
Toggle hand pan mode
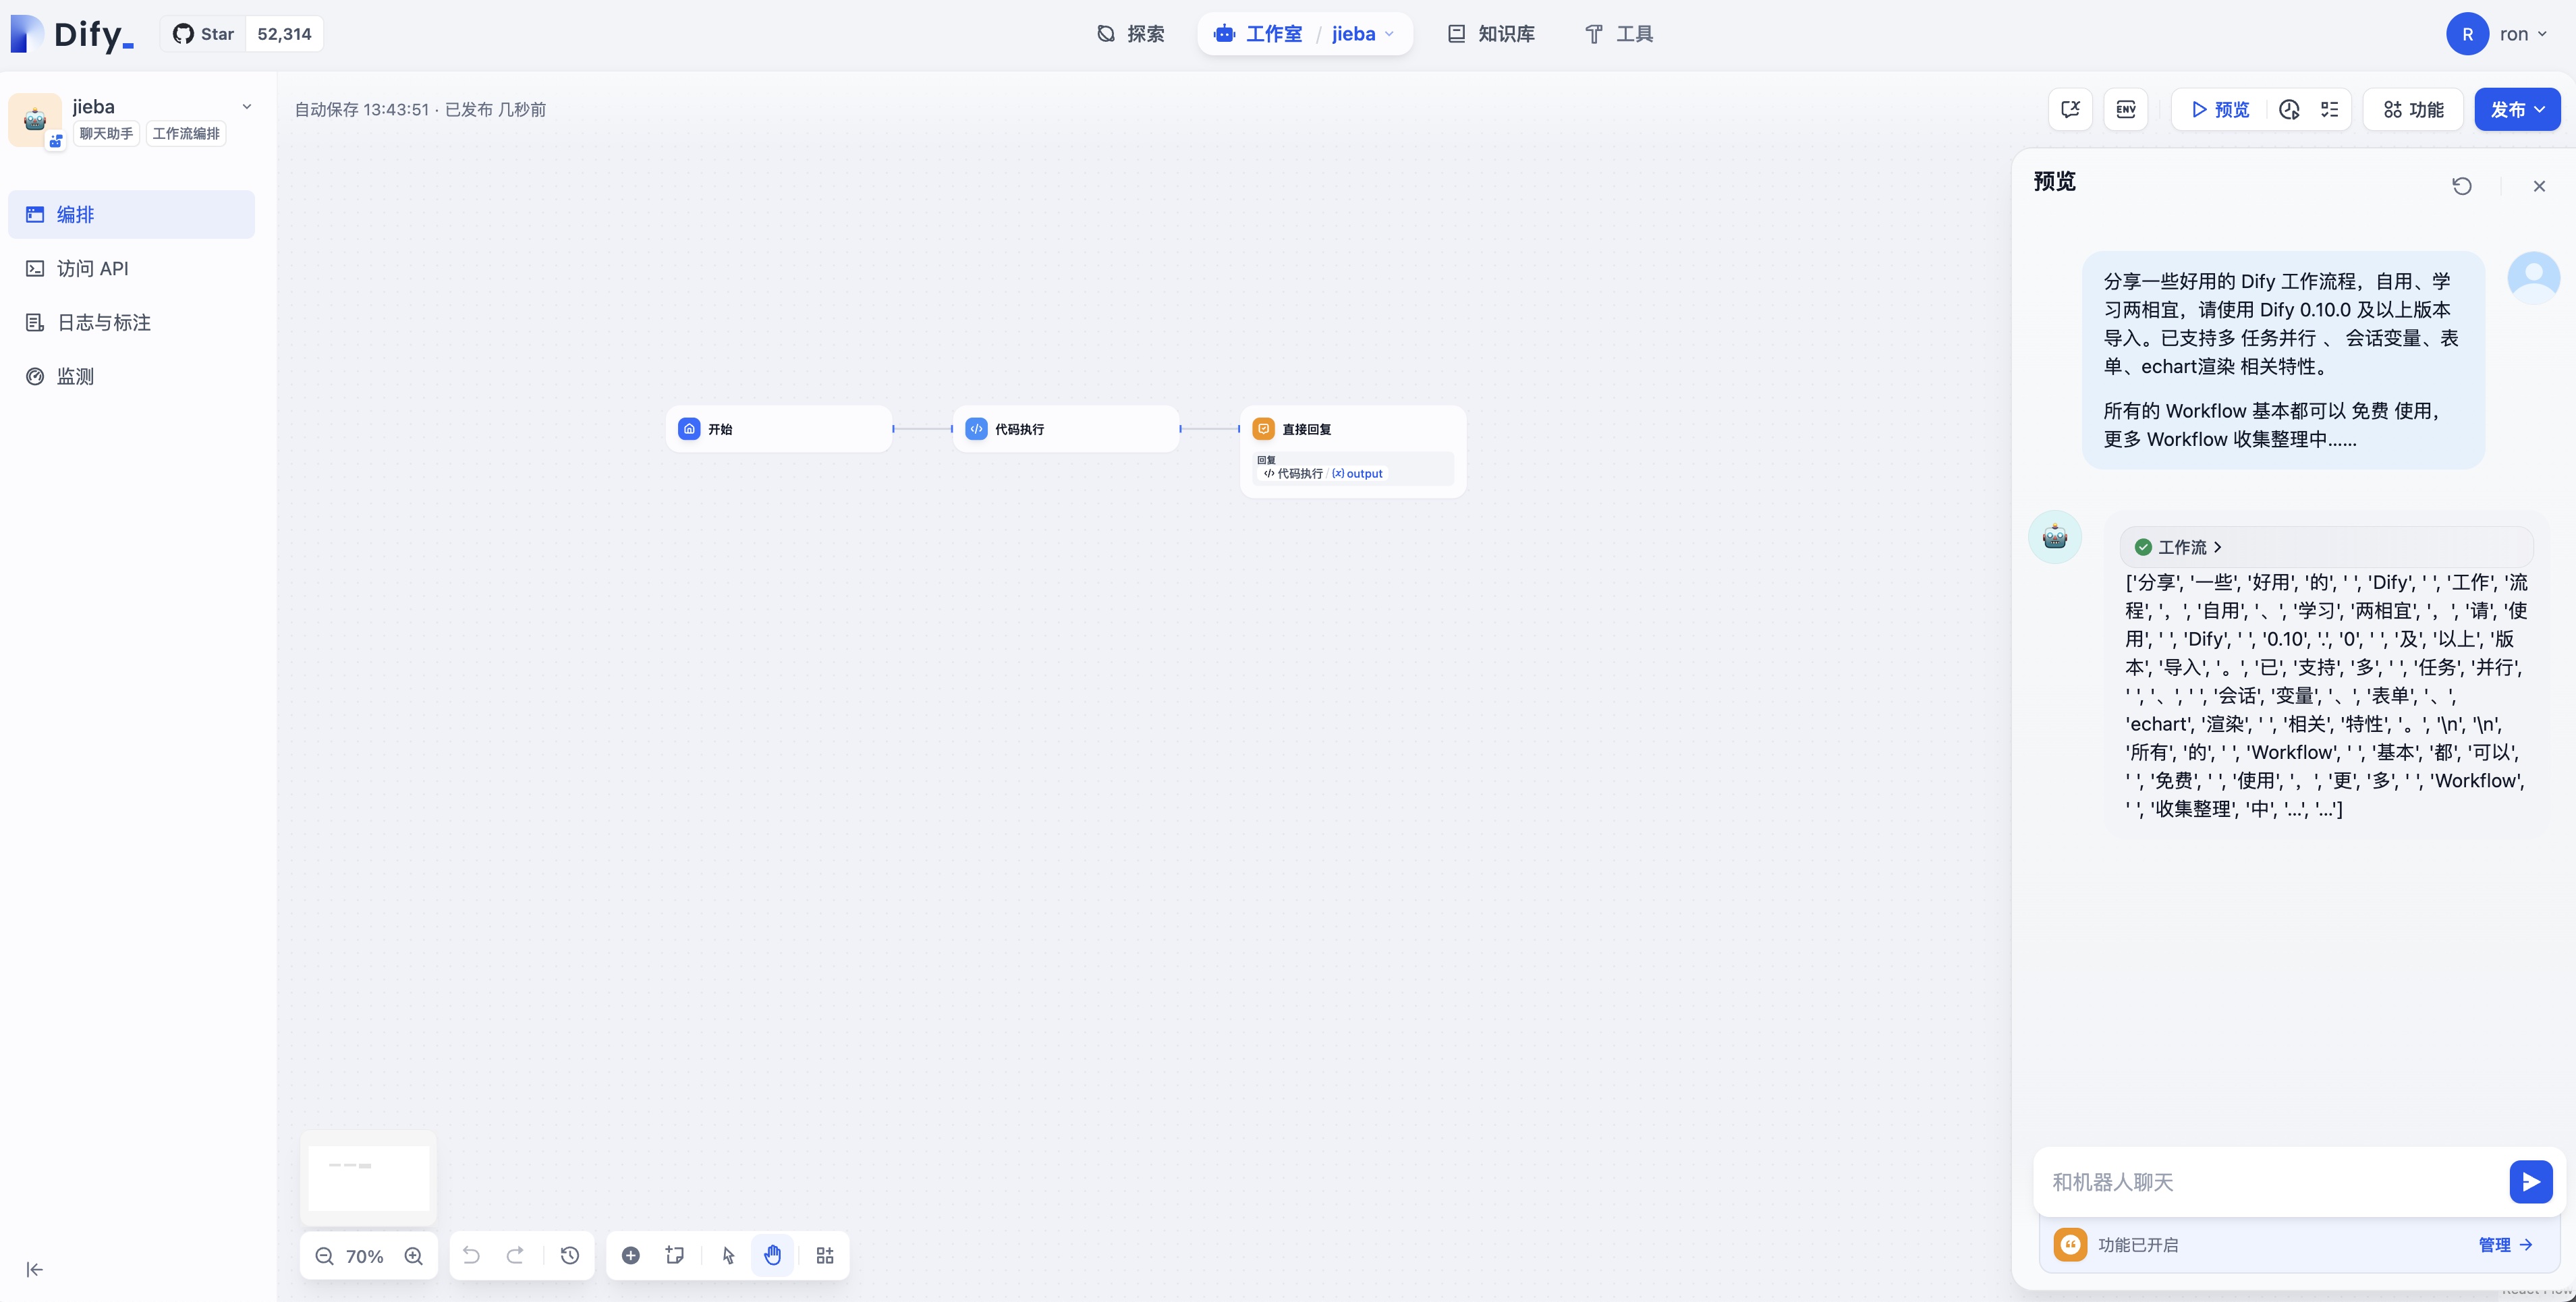(773, 1256)
